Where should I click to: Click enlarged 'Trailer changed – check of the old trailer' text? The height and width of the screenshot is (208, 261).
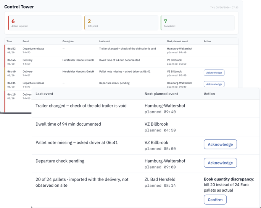[x=81, y=106]
